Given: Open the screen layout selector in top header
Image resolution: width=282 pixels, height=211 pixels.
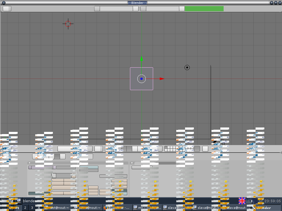Looking at the screenshot, I should (x=116, y=9).
